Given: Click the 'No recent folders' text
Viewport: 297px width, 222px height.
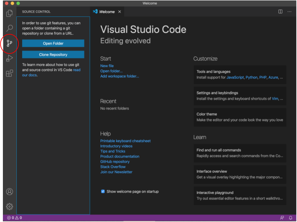Looking at the screenshot, I should (x=115, y=109).
